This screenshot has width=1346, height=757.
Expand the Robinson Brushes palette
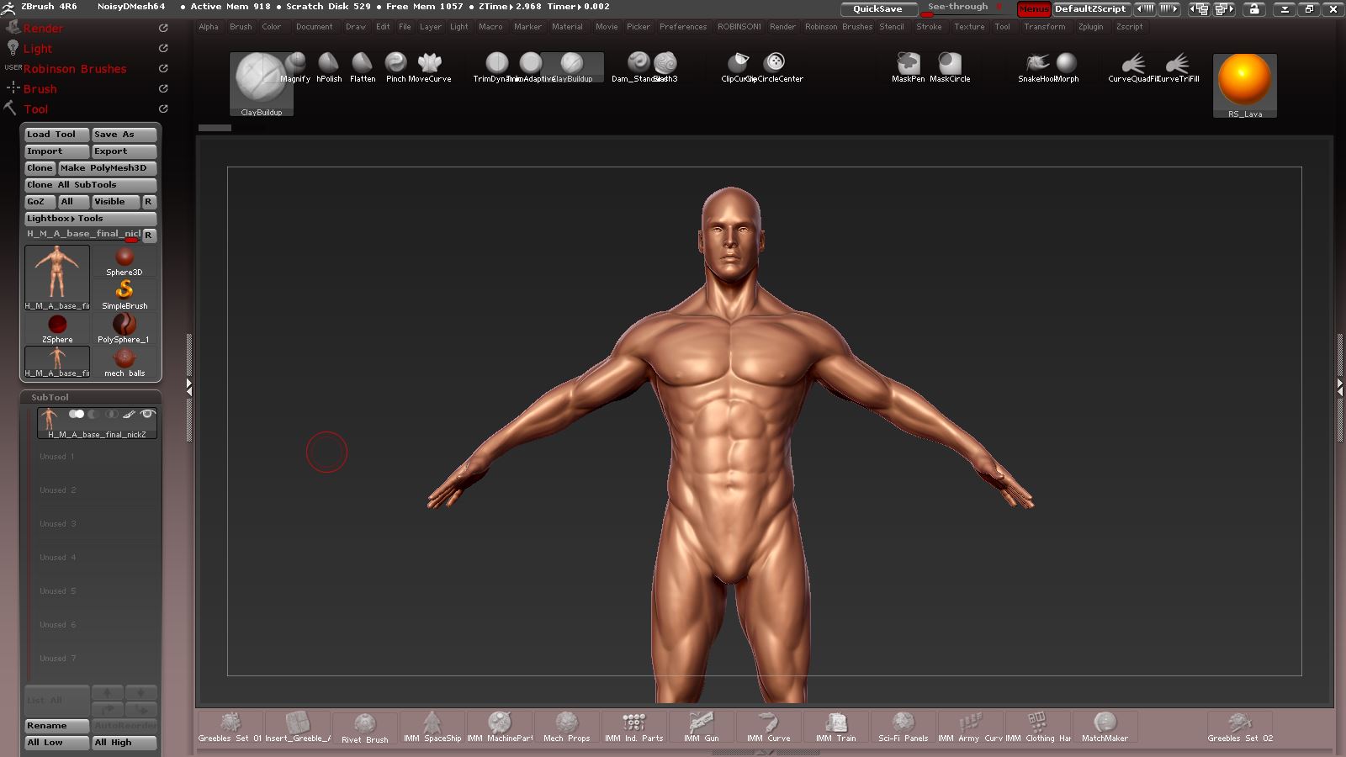[75, 68]
